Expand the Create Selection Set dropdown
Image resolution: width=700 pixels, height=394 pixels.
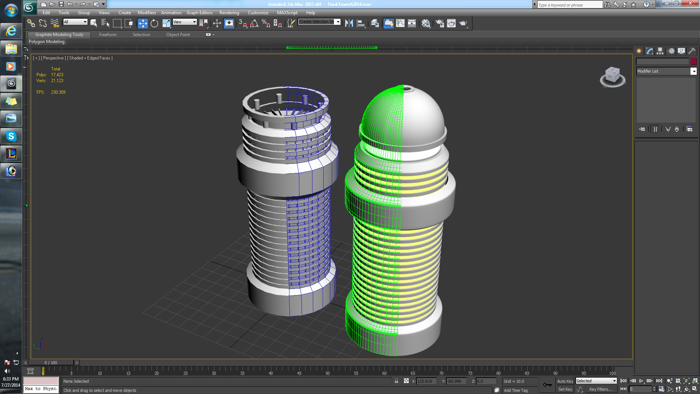click(338, 22)
